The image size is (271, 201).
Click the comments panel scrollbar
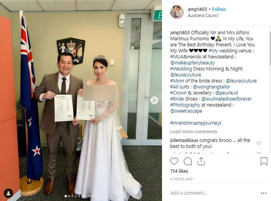pos(269,49)
